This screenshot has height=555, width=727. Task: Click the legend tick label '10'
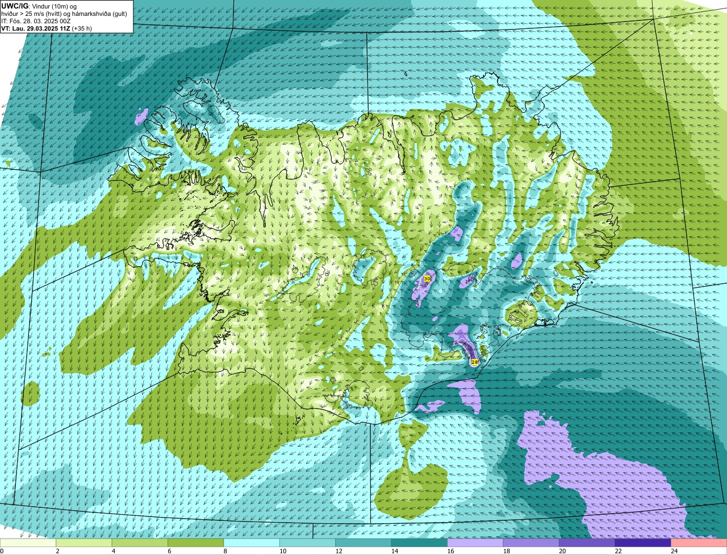coord(282,551)
